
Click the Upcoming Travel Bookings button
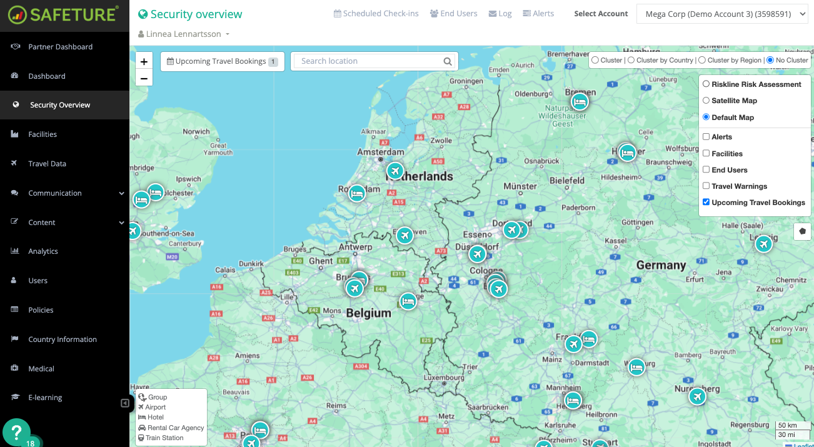(x=222, y=61)
